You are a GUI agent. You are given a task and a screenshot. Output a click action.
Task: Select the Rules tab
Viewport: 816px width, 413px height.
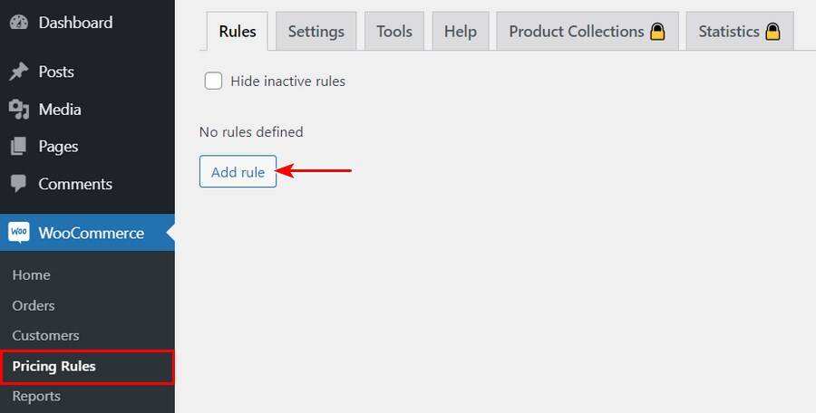(x=238, y=32)
